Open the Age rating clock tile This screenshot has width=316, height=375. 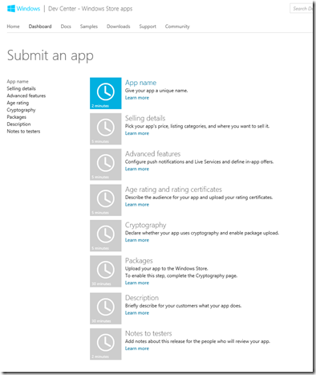pyautogui.click(x=106, y=200)
